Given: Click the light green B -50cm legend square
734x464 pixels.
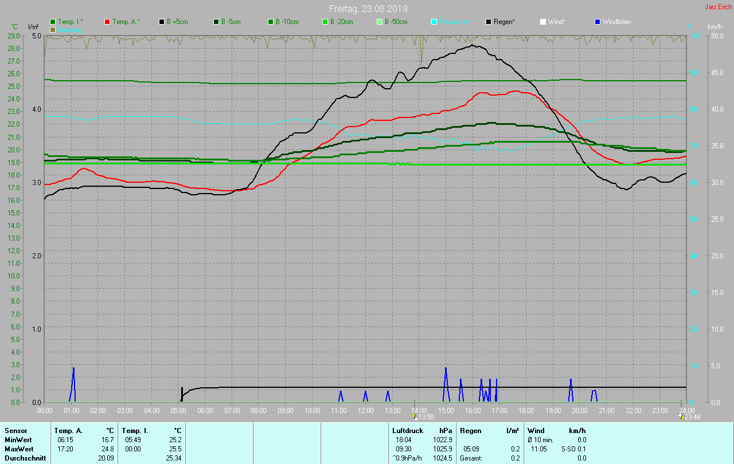Looking at the screenshot, I should point(380,22).
